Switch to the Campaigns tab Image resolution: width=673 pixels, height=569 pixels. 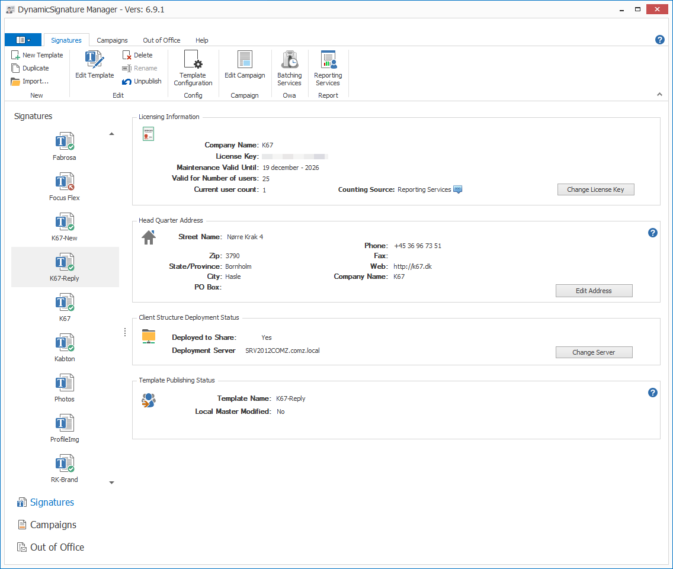[x=112, y=40]
